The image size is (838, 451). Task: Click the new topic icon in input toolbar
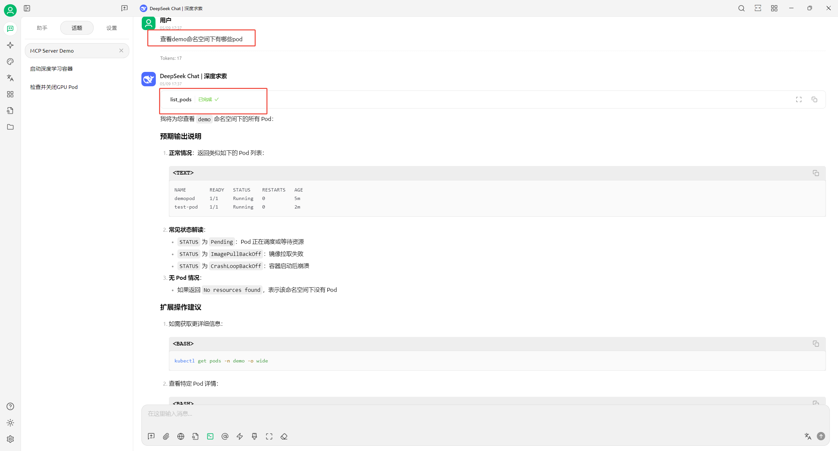point(151,436)
